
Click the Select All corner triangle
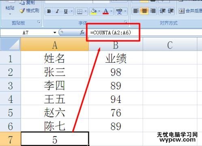tap(10, 44)
